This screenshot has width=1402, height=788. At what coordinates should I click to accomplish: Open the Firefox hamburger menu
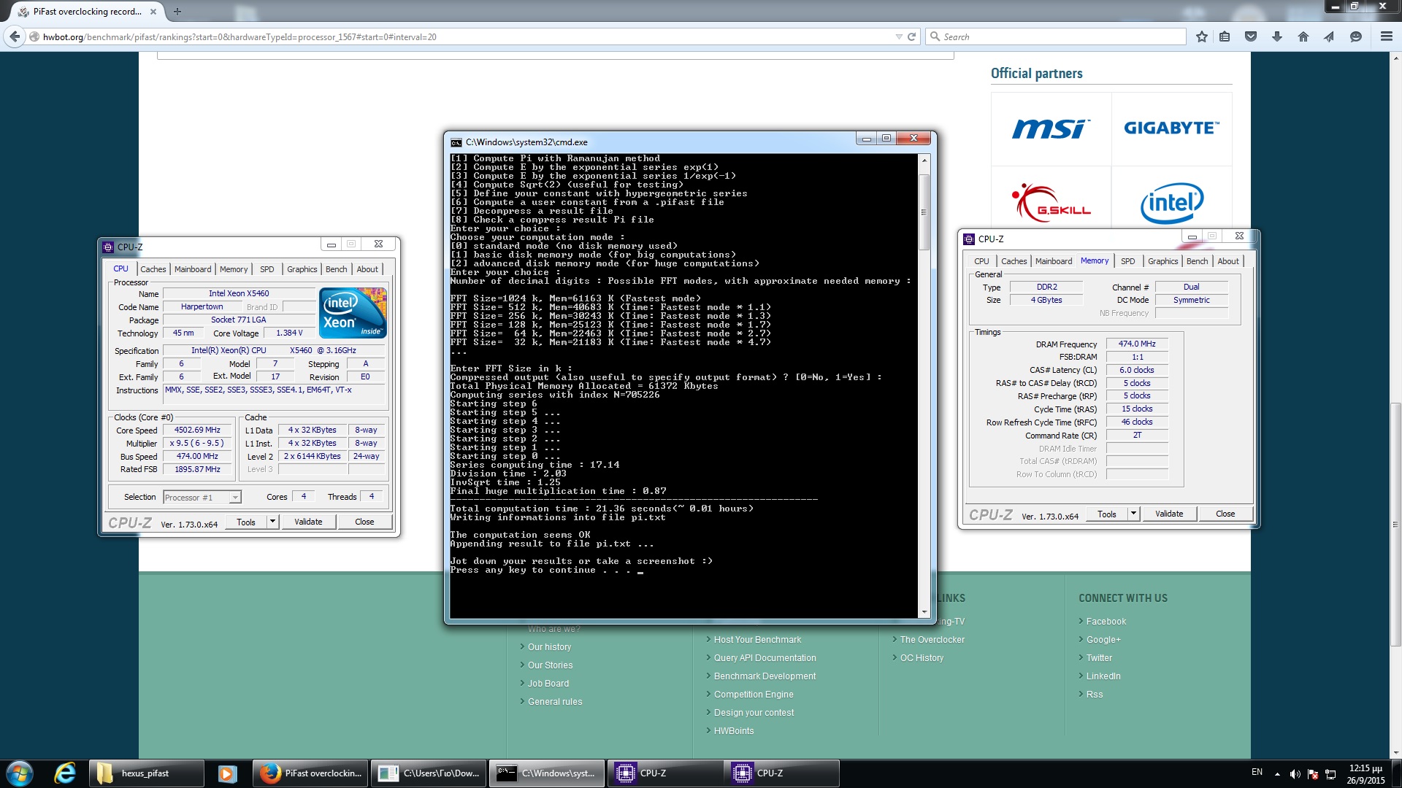[x=1387, y=36]
